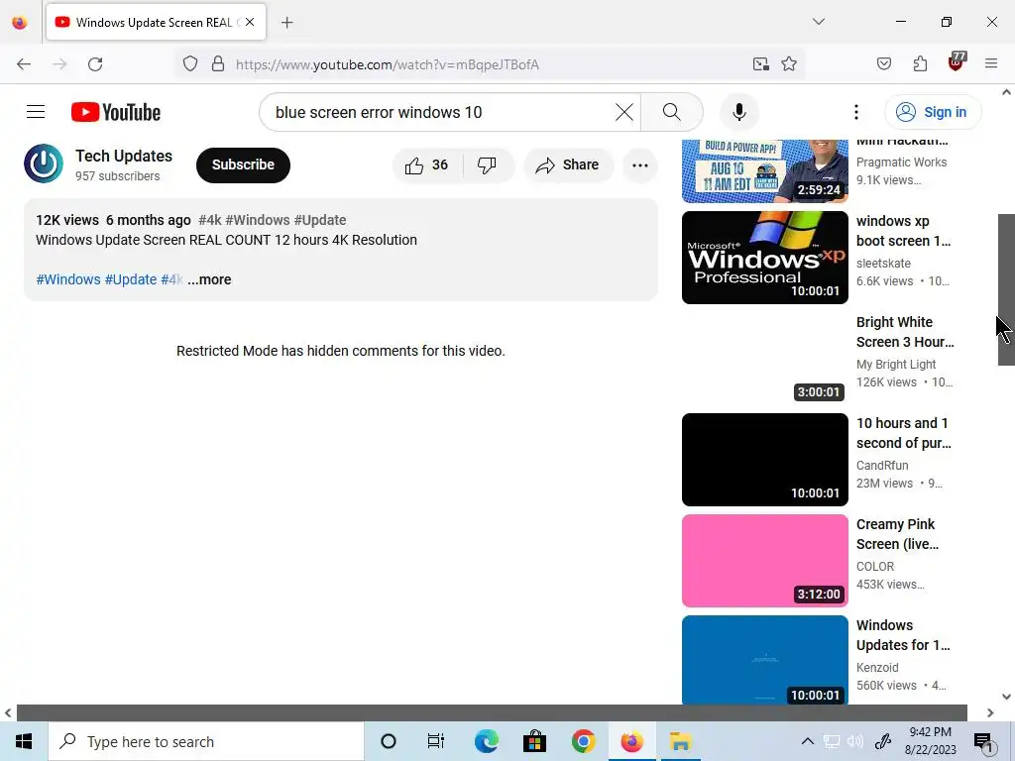1015x761 pixels.
Task: Like the video with thumbs up
Action: point(426,165)
